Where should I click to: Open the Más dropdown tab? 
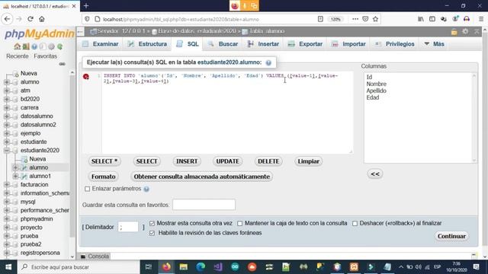click(434, 44)
